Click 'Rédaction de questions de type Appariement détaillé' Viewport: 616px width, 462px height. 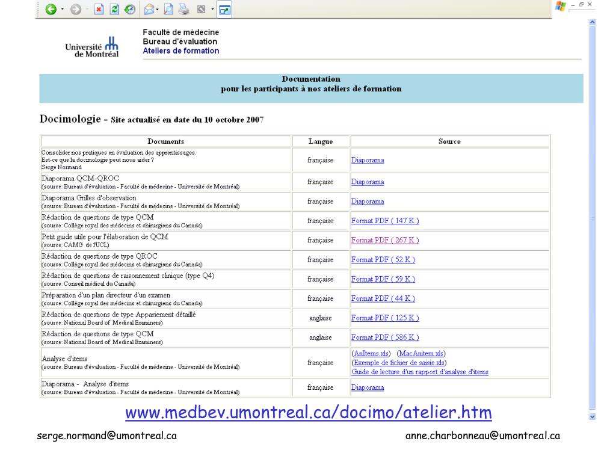pyautogui.click(x=119, y=315)
